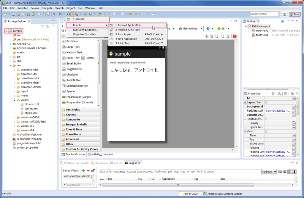Viewport: 304px width, 198px height.
Task: Collapse the View property group
Action: tap(245, 131)
